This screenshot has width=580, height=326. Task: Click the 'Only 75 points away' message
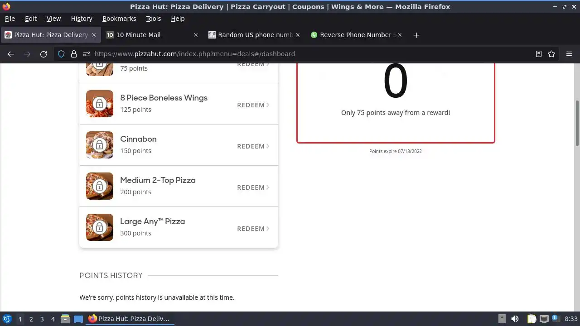pos(396,113)
